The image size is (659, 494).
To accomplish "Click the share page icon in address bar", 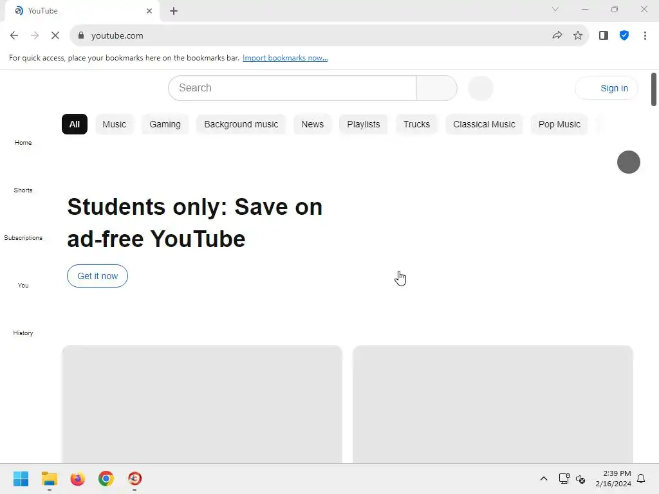I will 557,36.
